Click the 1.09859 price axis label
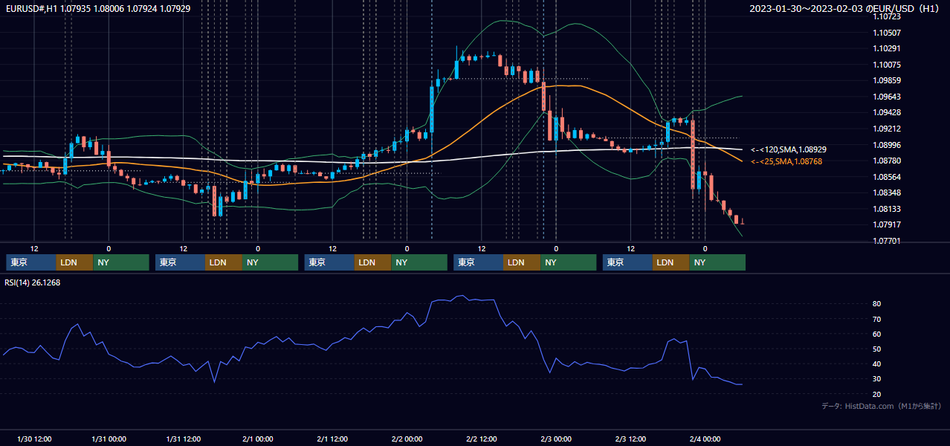This screenshot has width=950, height=446. point(887,80)
